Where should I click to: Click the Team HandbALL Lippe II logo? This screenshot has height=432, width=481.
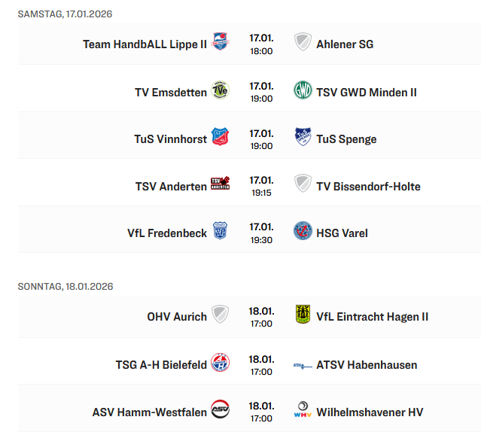pos(220,42)
